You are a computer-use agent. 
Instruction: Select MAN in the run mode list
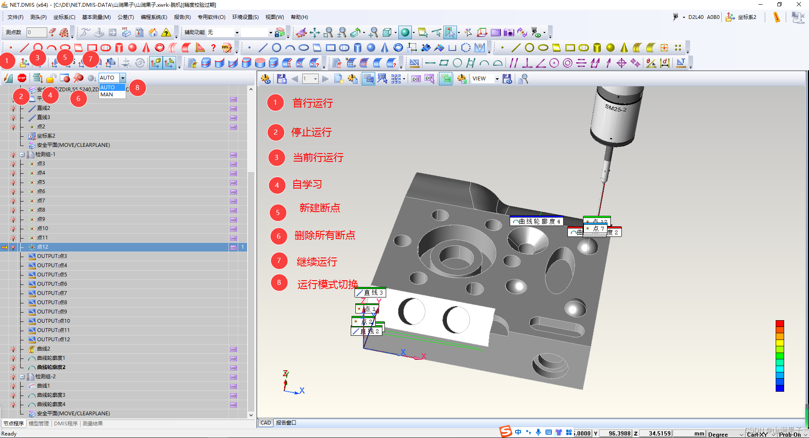[x=112, y=95]
